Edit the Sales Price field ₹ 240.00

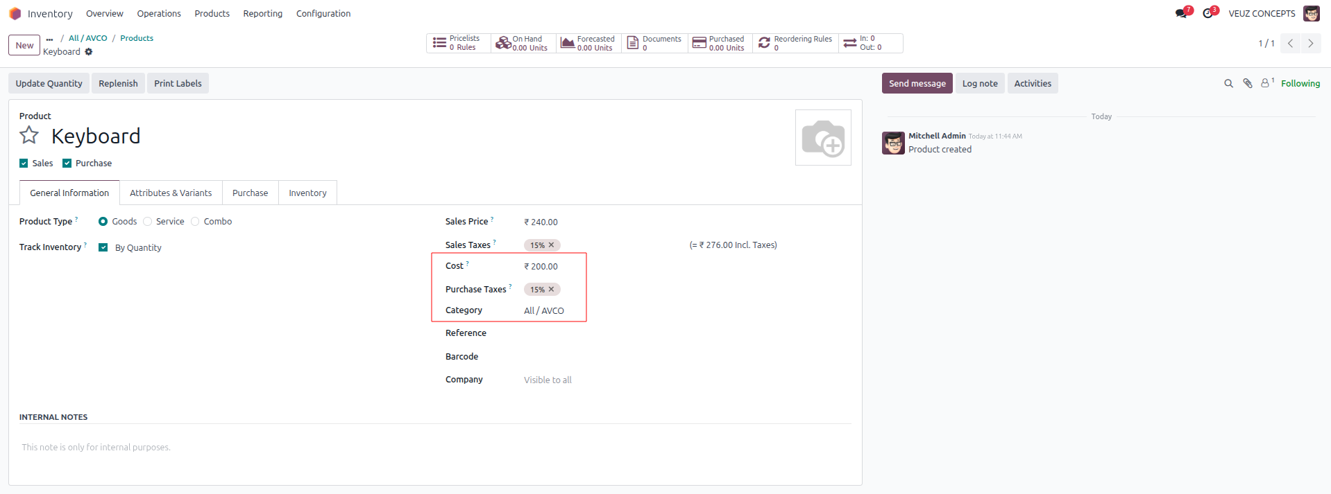coord(687,222)
